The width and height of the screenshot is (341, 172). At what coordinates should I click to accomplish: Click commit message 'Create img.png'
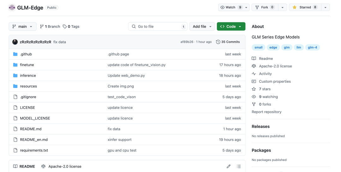[121, 86]
